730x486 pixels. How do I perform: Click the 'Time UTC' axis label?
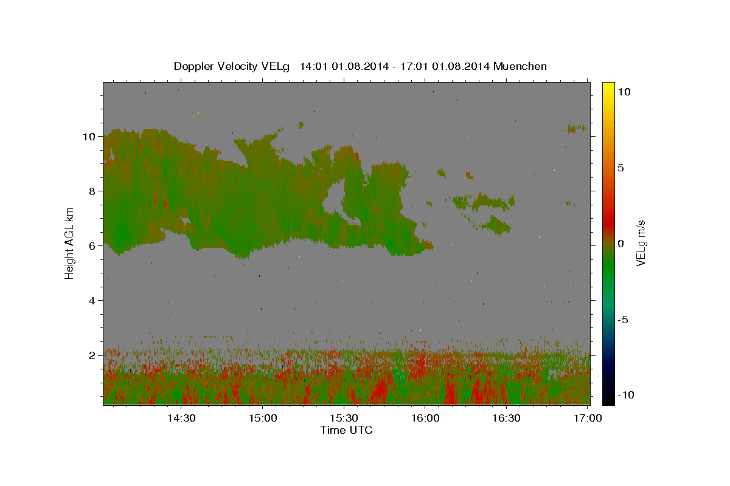(x=346, y=430)
